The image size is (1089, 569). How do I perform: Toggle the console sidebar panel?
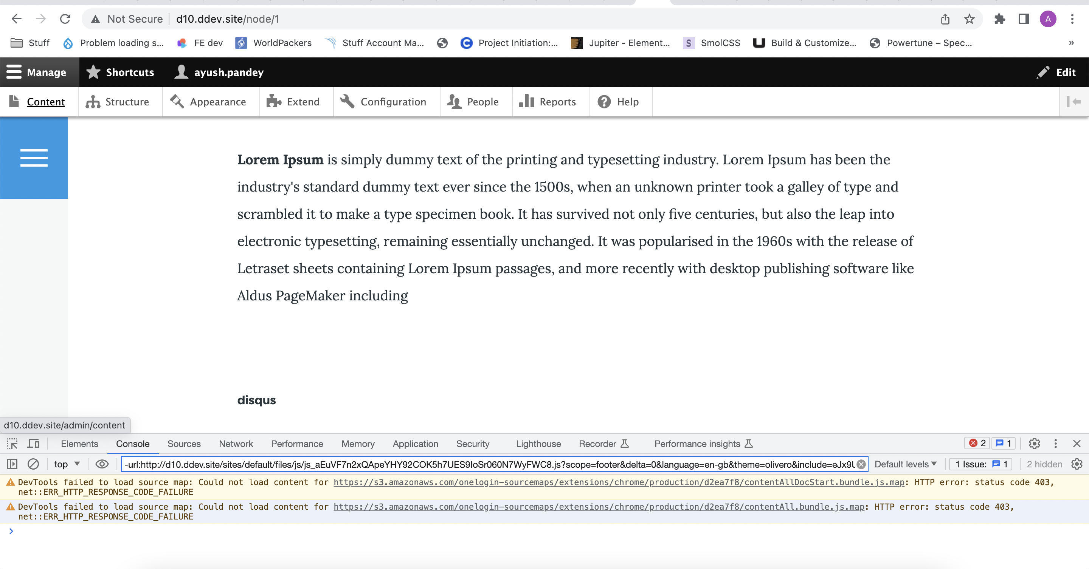(x=12, y=464)
